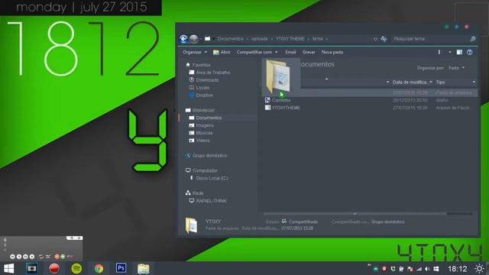Toggle repeat in the media widget

[x=40, y=257]
